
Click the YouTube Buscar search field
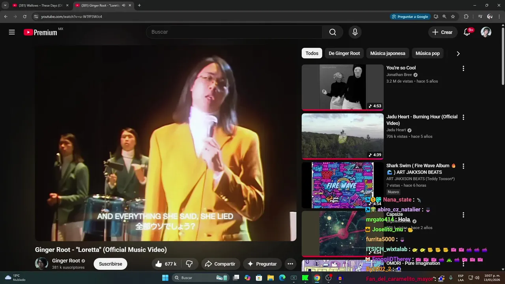[x=234, y=32]
